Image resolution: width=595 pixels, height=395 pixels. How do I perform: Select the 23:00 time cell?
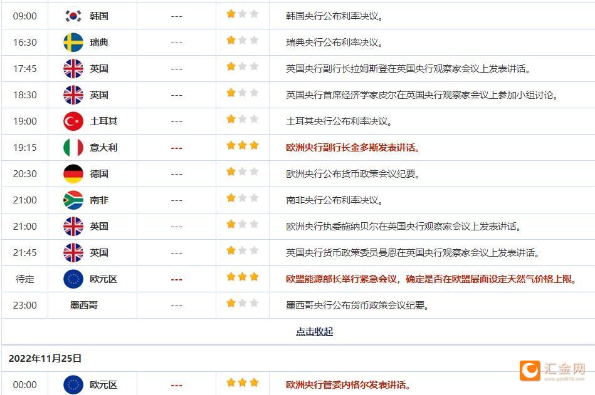coord(25,305)
